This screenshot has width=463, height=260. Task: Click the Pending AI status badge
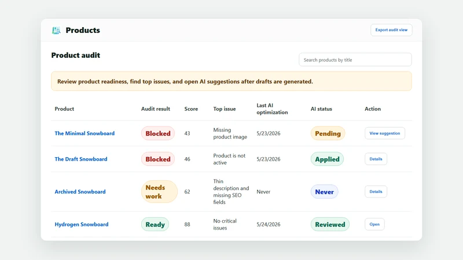[x=328, y=133]
